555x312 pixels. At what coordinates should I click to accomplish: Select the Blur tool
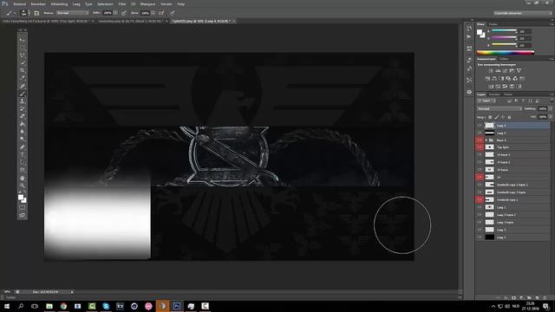pos(23,132)
